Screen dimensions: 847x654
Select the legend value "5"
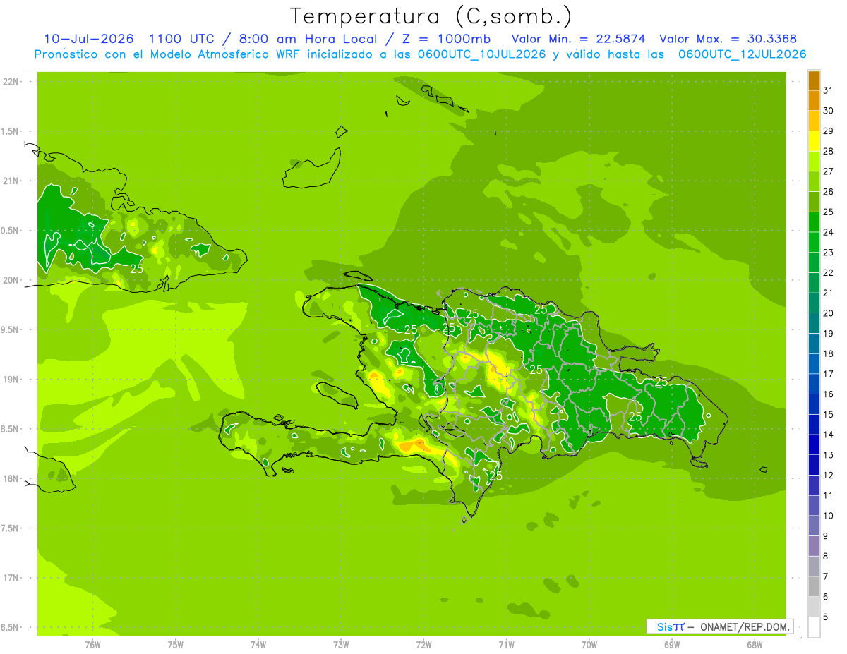[x=825, y=617]
